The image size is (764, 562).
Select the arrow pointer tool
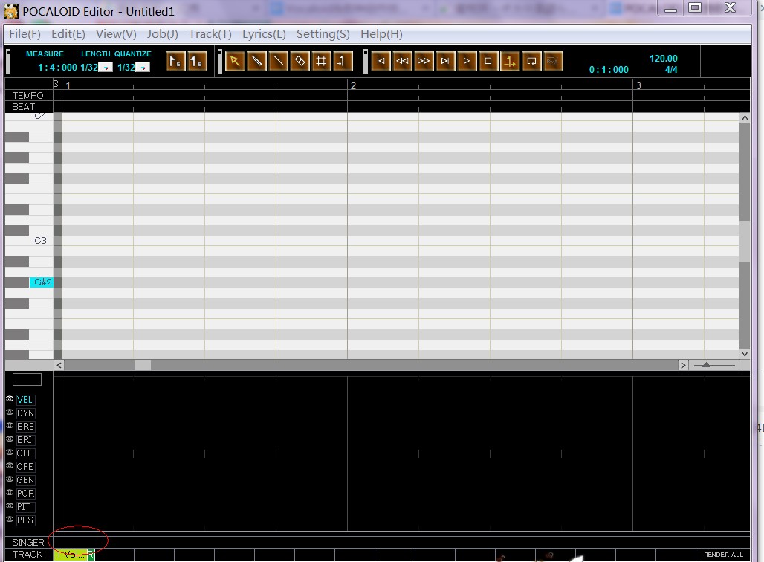click(x=235, y=62)
